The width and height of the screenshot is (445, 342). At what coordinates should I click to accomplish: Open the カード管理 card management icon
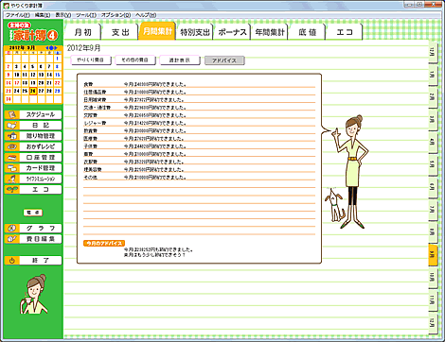click(x=12, y=168)
